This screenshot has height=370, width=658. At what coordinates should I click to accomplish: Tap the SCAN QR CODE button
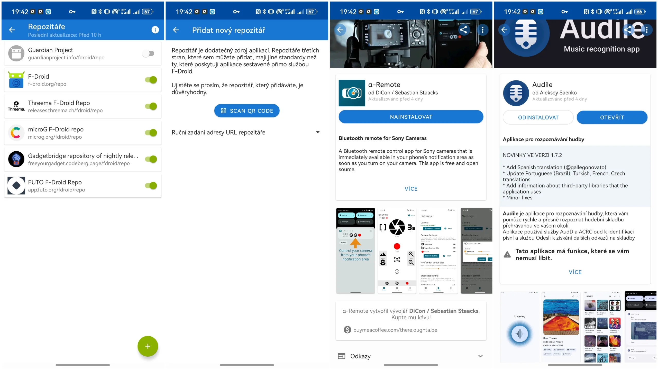[247, 111]
